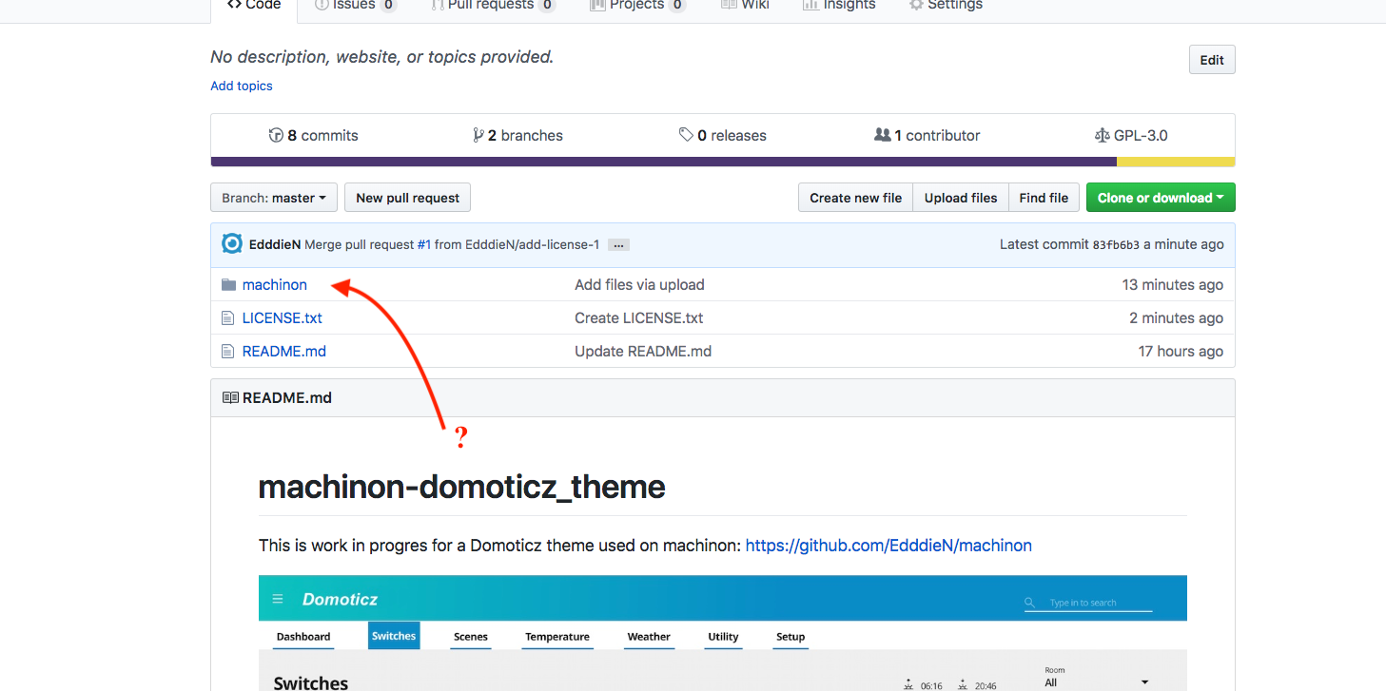Image resolution: width=1386 pixels, height=691 pixels.
Task: Open the github.com/EdddieN/machinon link
Action: tap(888, 546)
